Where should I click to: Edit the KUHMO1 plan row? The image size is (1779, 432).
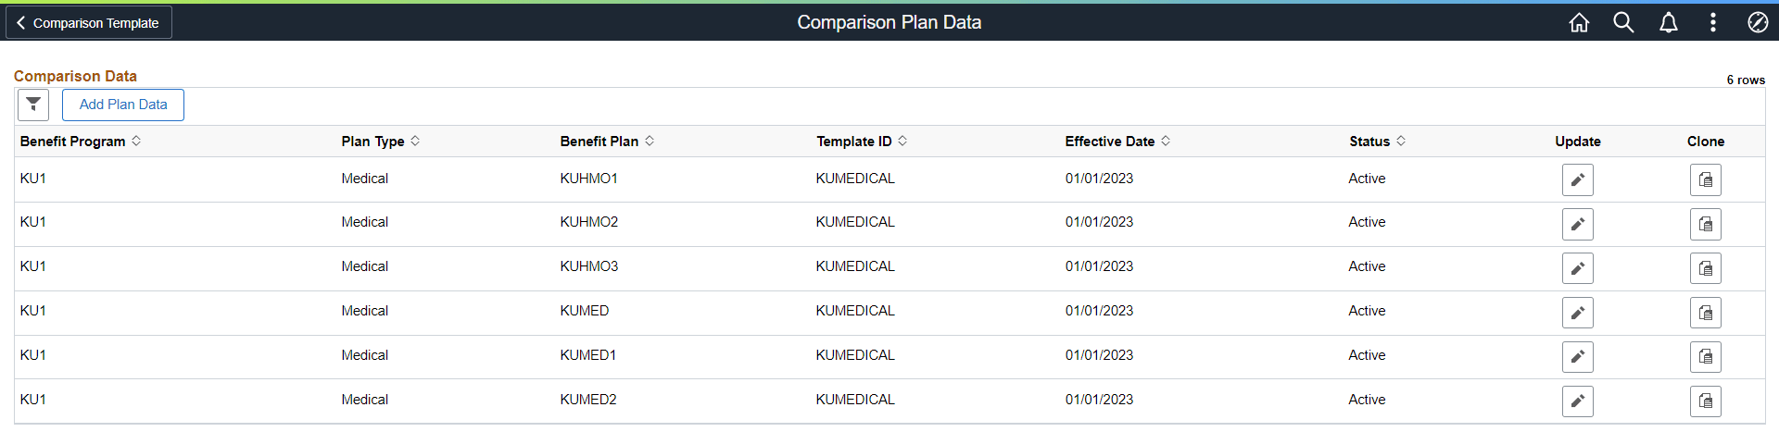1577,179
